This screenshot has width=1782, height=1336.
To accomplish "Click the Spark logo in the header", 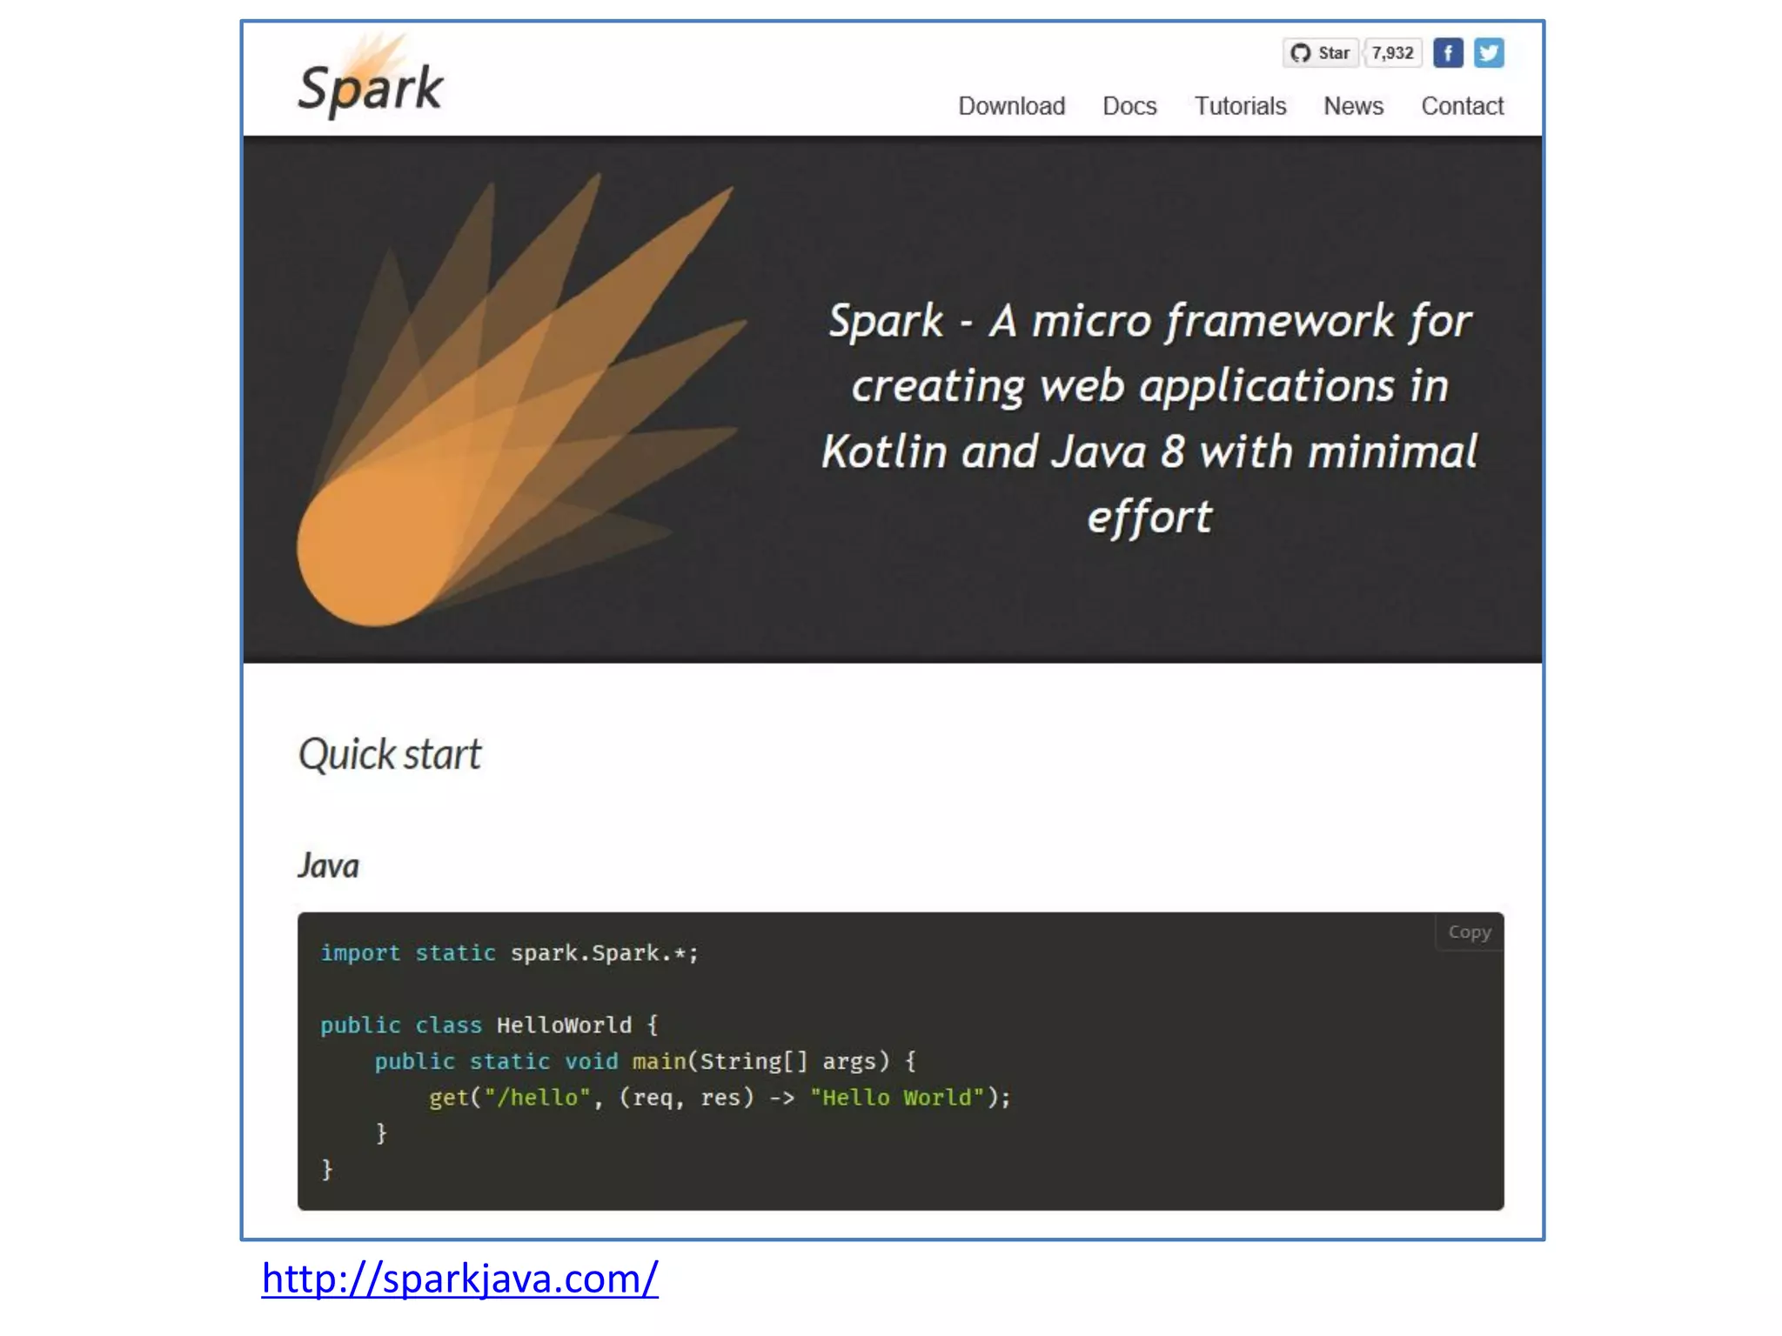I will 371,77.
